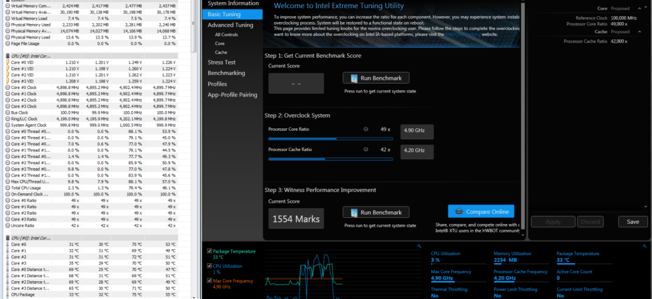Click the icon beside Core #0 Ratio
Image resolution: width=652 pixels, height=299 pixels.
point(7,200)
